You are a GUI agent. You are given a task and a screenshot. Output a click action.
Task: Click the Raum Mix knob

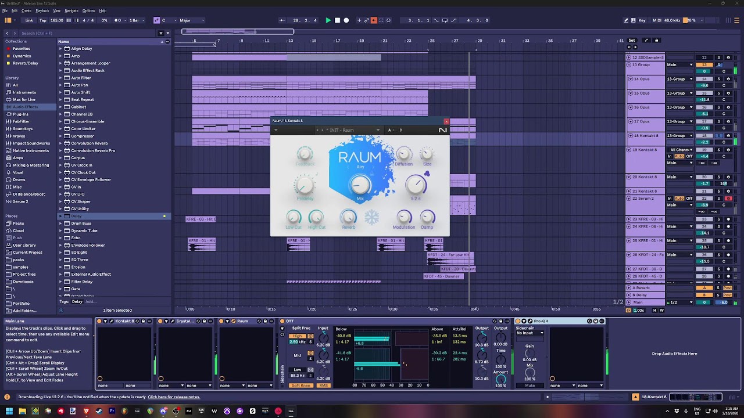[x=360, y=185]
